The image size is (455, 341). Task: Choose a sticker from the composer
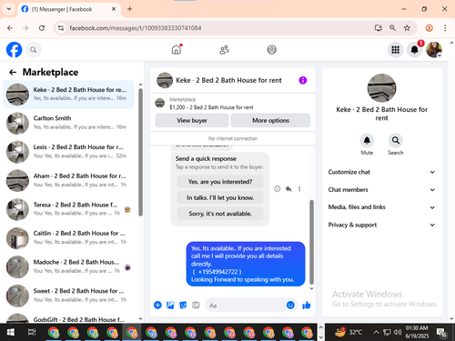coord(183,305)
